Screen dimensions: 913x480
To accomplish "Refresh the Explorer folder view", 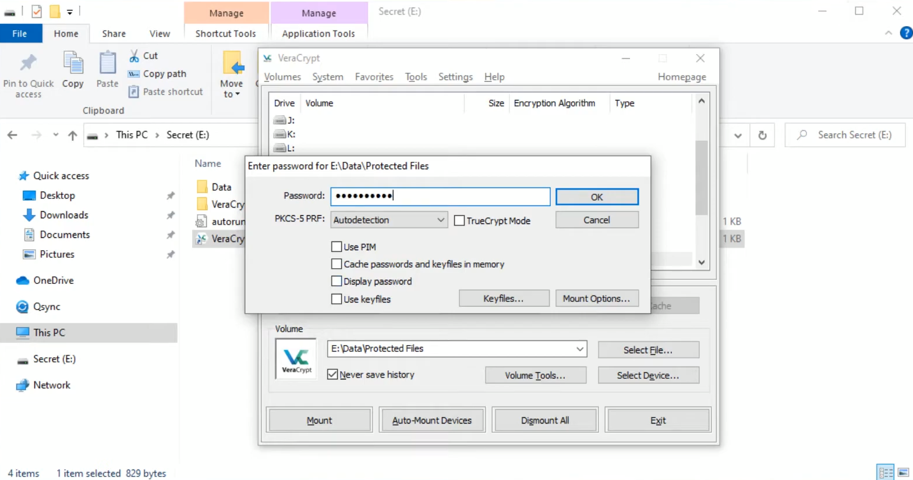I will point(762,135).
